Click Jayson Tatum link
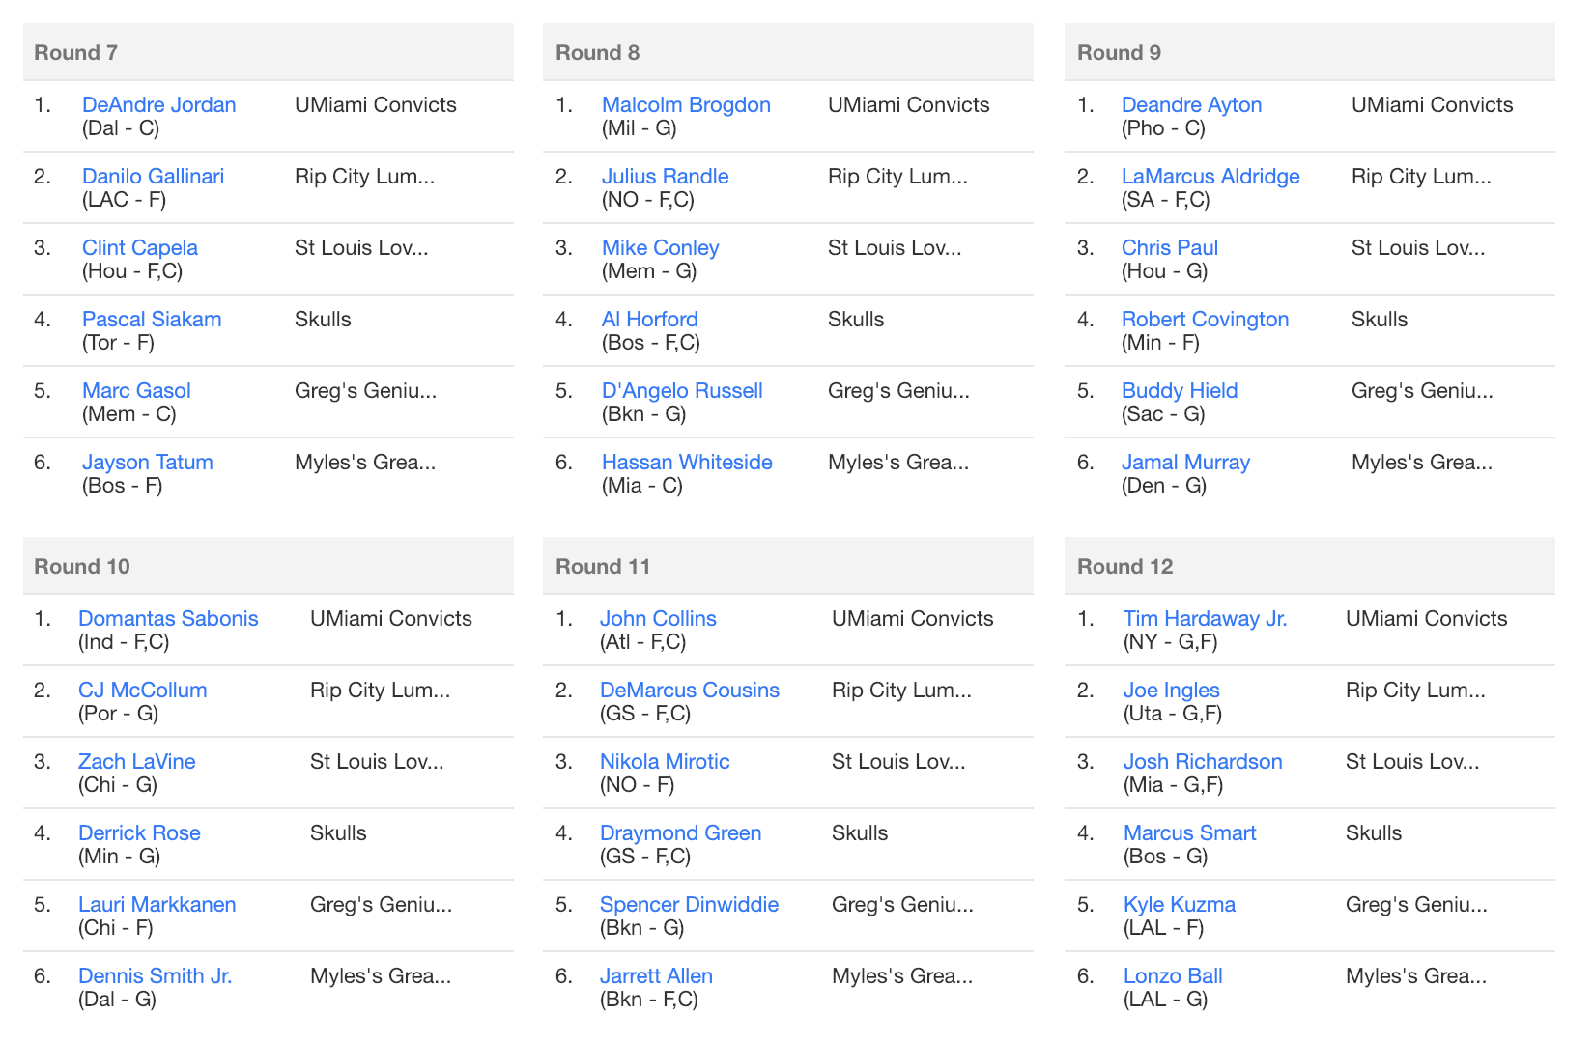This screenshot has height=1043, width=1594. pos(147,462)
